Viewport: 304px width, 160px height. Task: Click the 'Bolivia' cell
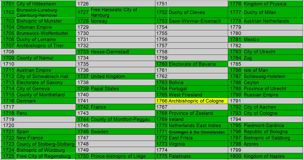[x=198, y=82]
